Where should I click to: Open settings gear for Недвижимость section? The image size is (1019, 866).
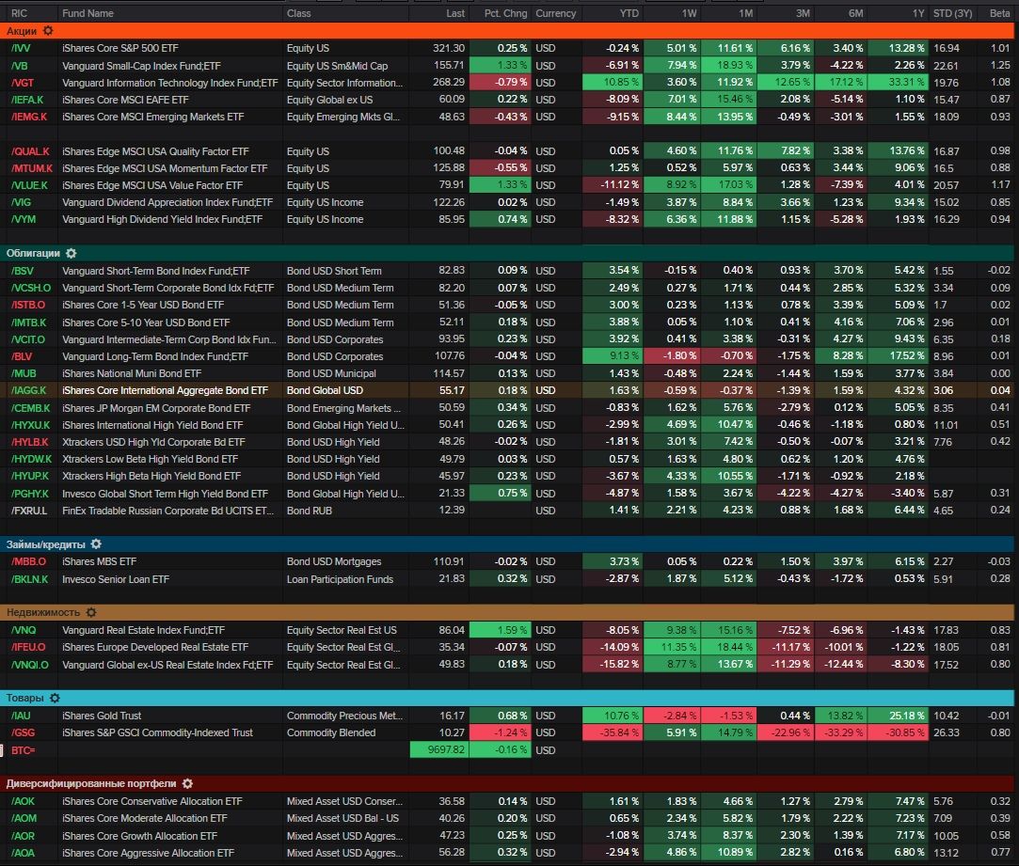pyautogui.click(x=91, y=613)
